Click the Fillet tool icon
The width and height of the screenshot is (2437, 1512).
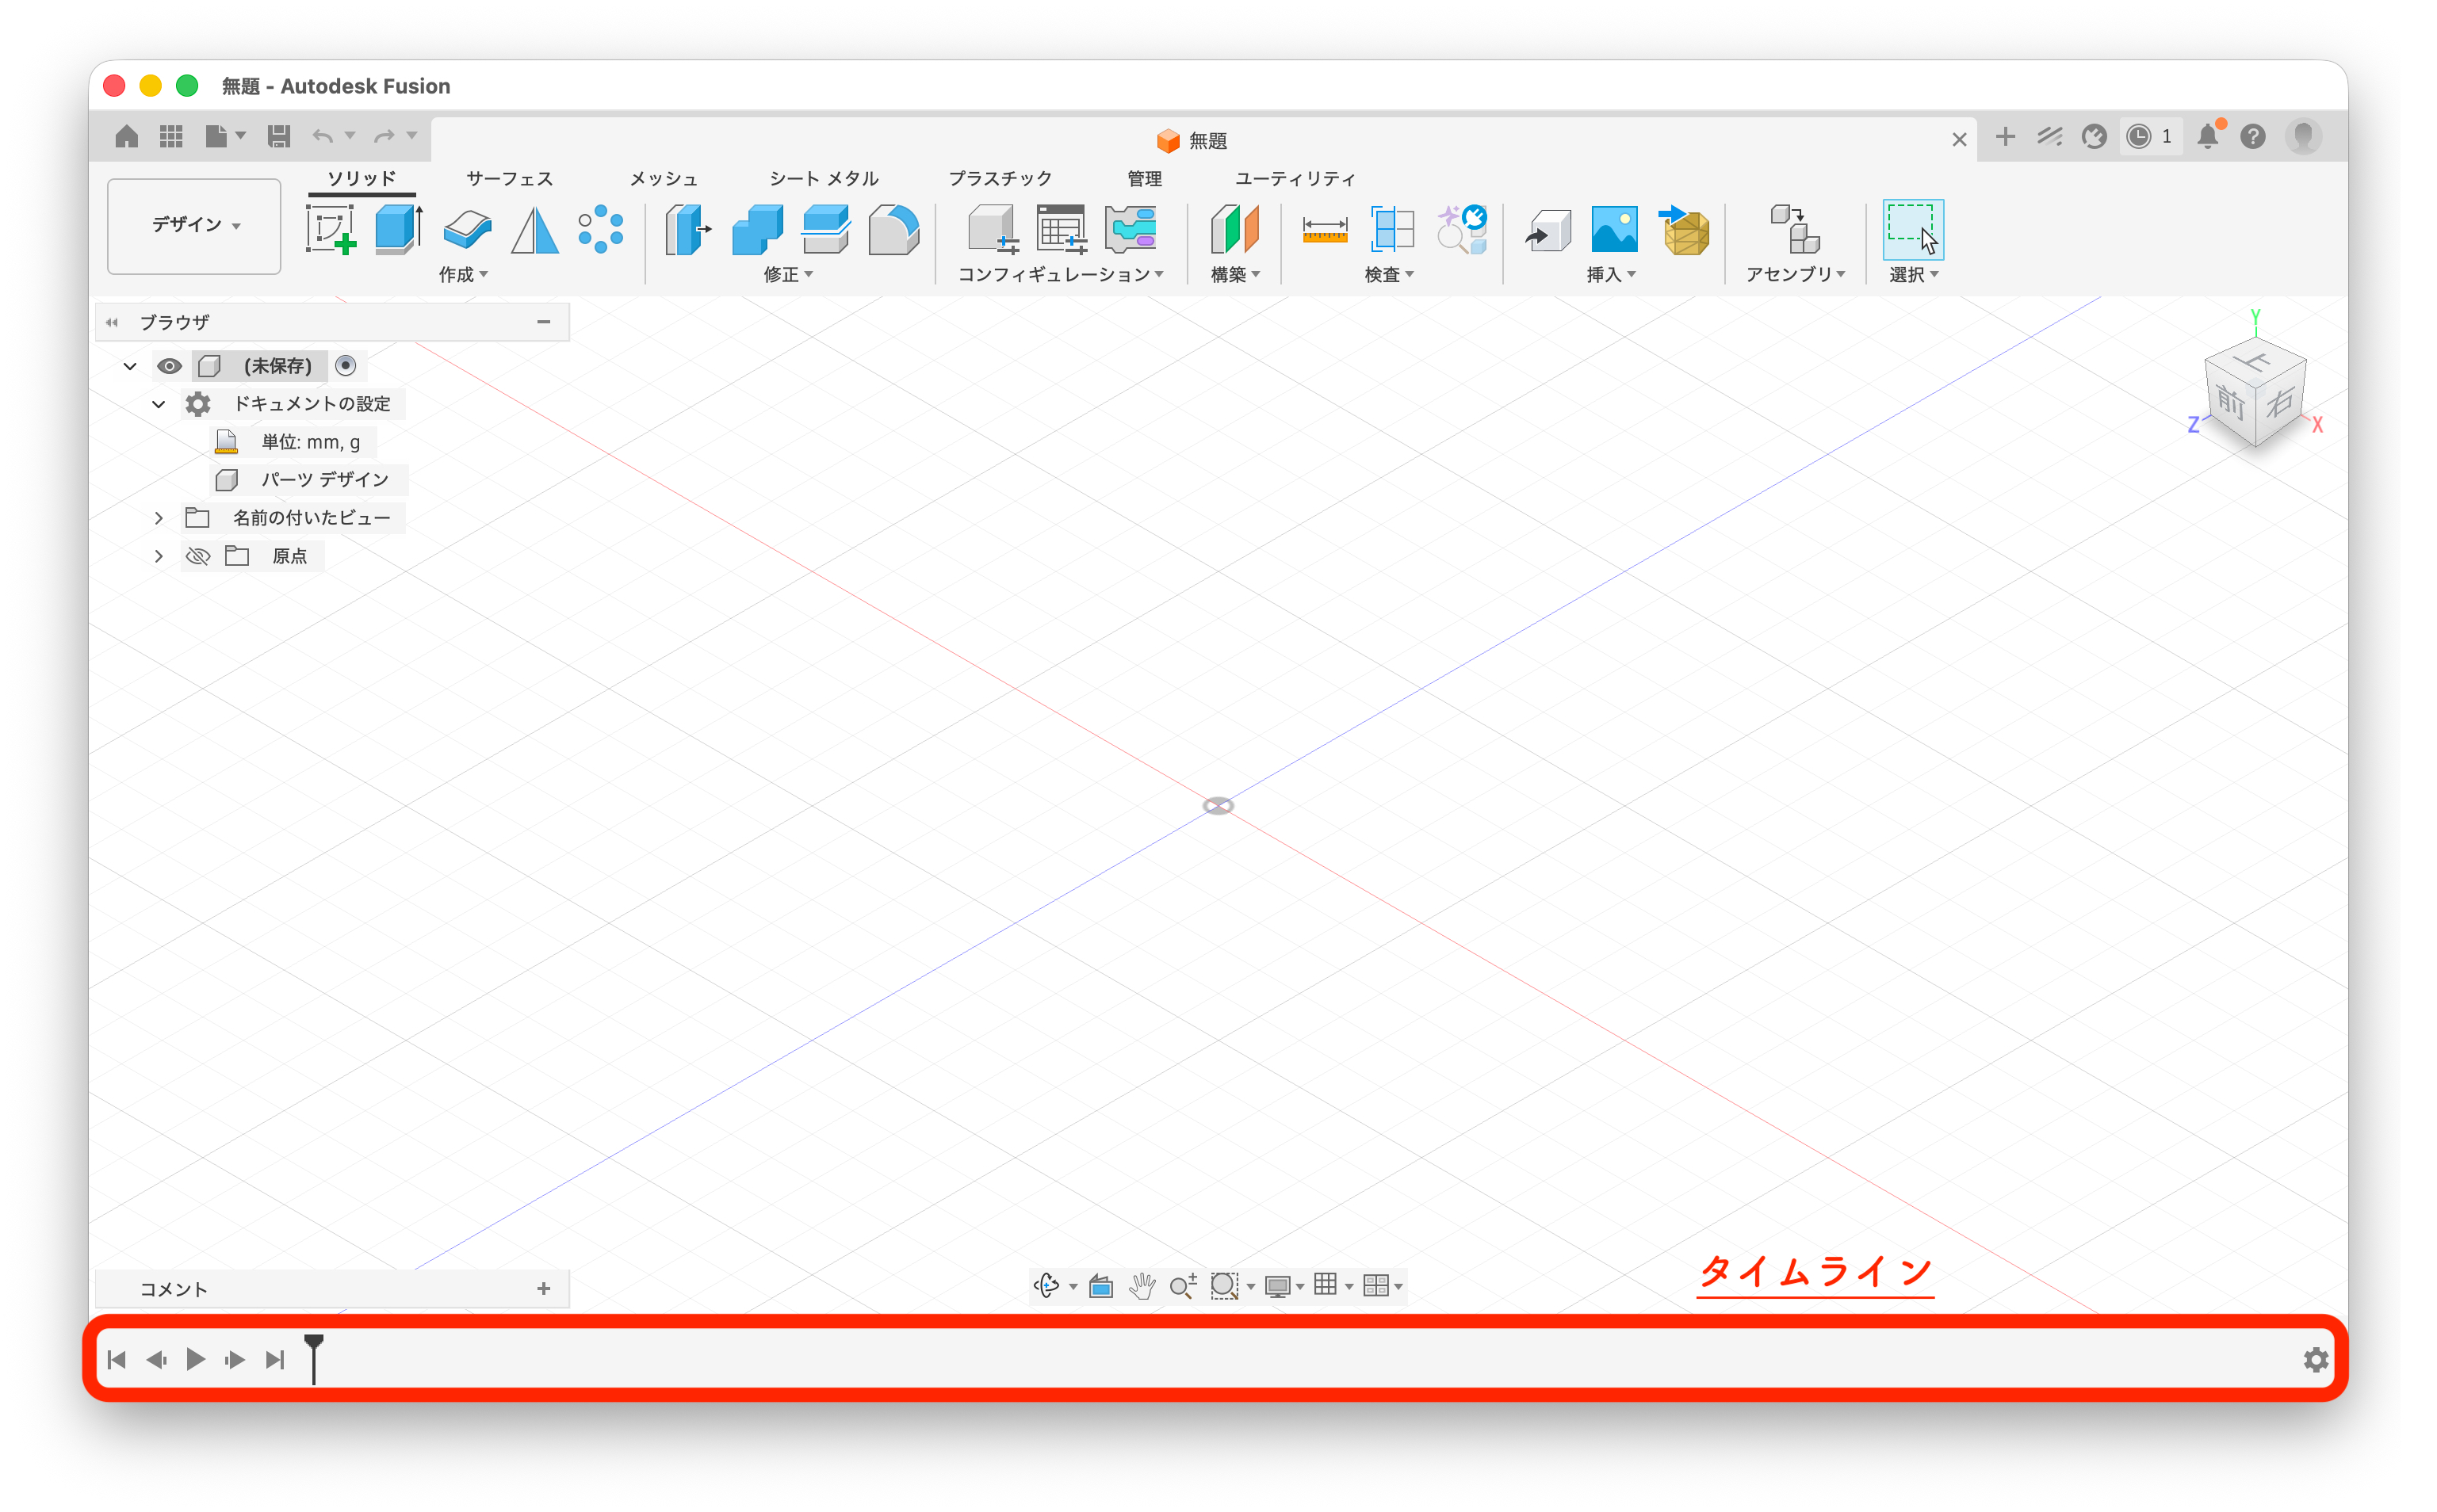tap(893, 229)
